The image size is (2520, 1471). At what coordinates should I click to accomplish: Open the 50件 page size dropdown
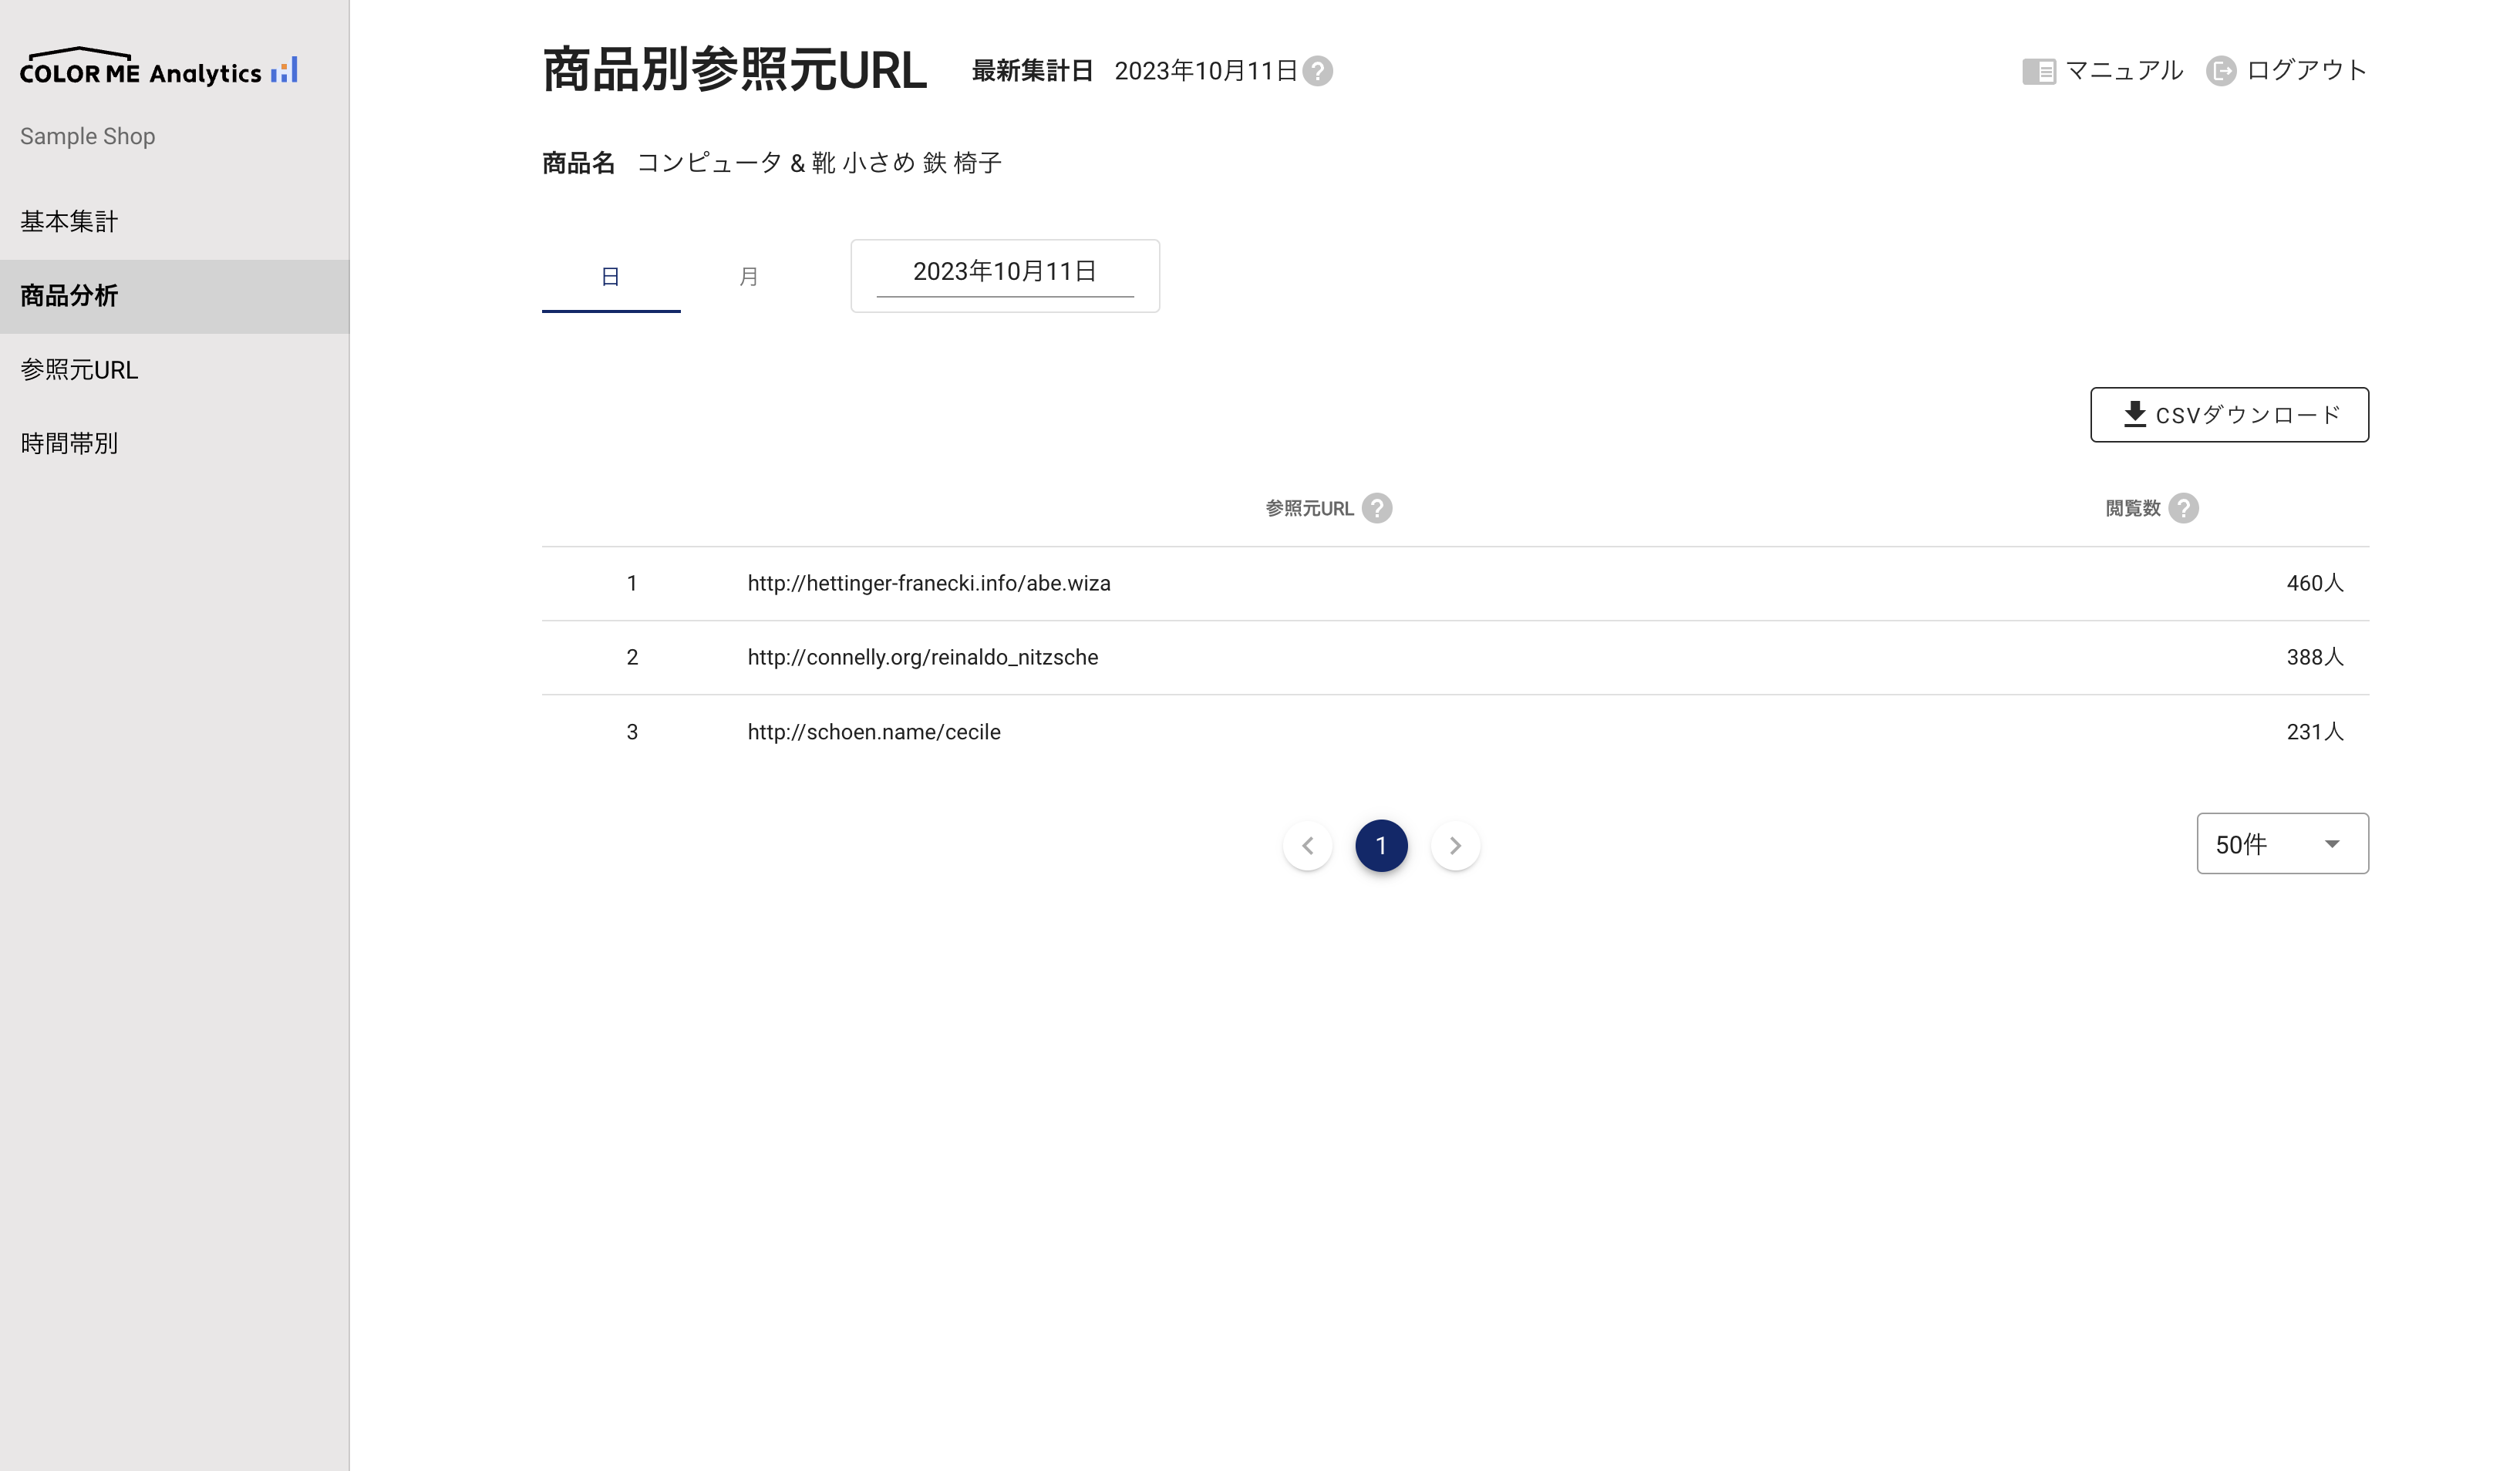pyautogui.click(x=2282, y=844)
